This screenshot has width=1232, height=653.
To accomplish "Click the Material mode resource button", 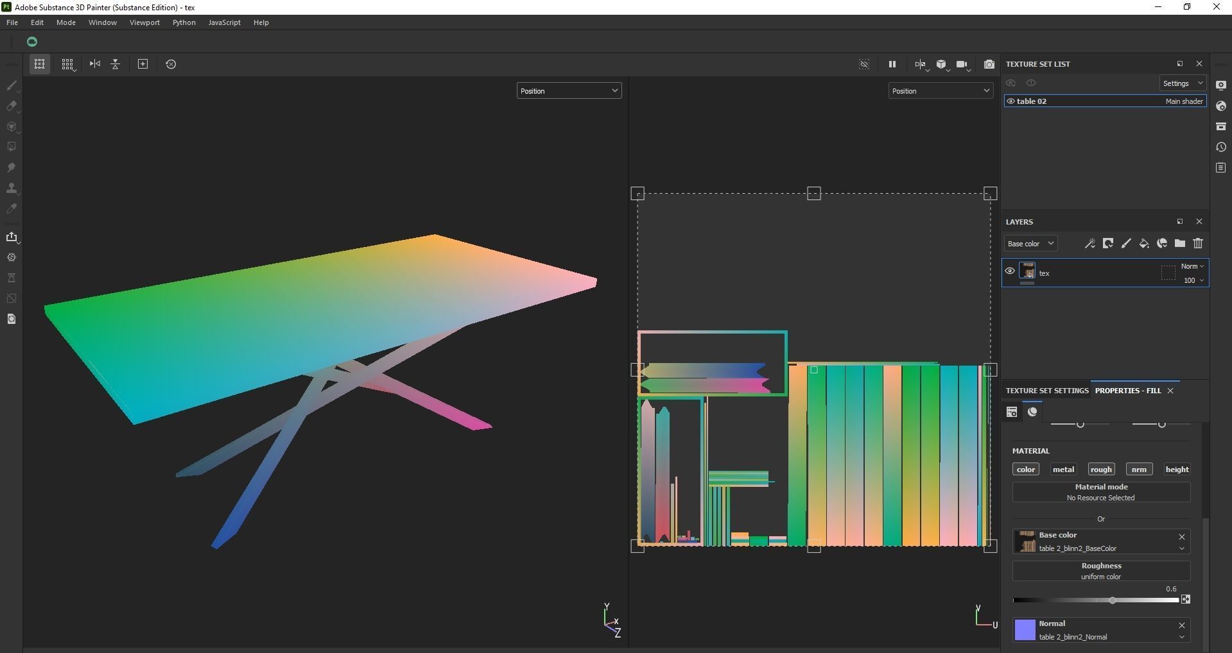I will click(1101, 492).
